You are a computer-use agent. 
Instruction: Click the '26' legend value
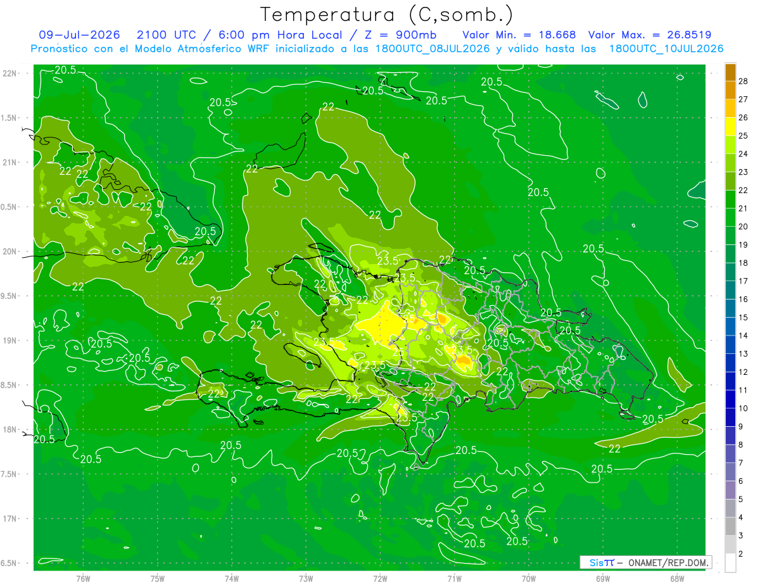coord(744,117)
